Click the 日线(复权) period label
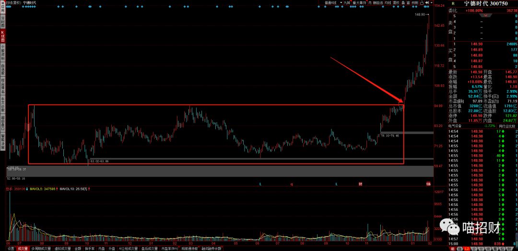518x251 pixels. tap(14, 3)
